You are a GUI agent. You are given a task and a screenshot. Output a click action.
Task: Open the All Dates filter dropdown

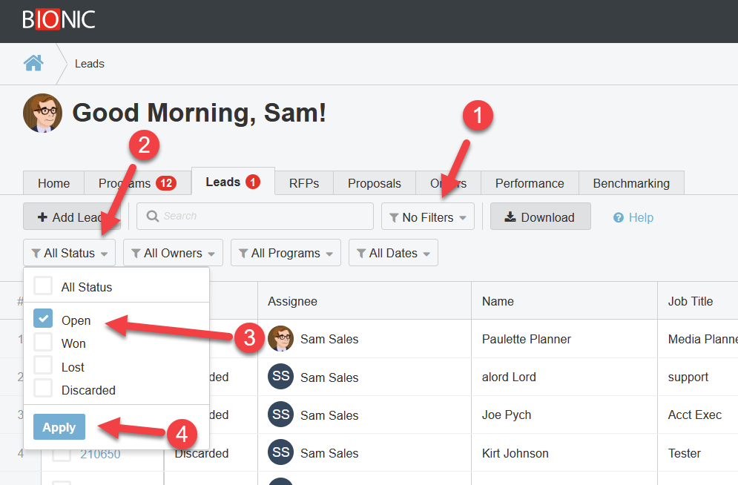tap(393, 253)
